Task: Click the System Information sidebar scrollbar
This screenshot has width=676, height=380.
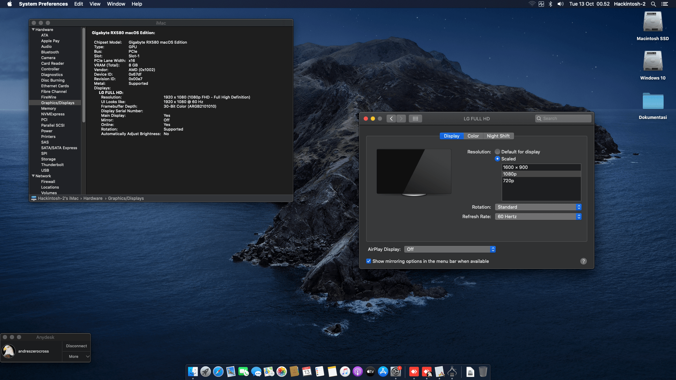Action: click(84, 75)
